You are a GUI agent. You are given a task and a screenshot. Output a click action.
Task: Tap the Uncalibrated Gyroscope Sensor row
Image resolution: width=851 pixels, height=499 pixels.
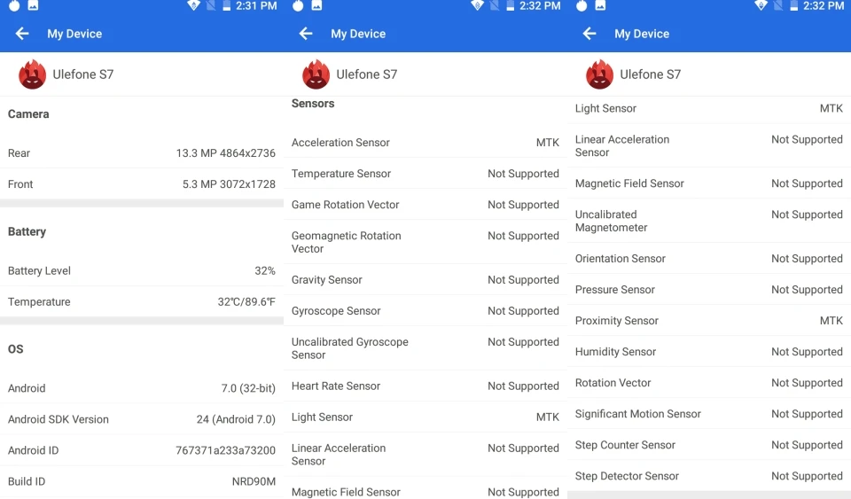(425, 348)
